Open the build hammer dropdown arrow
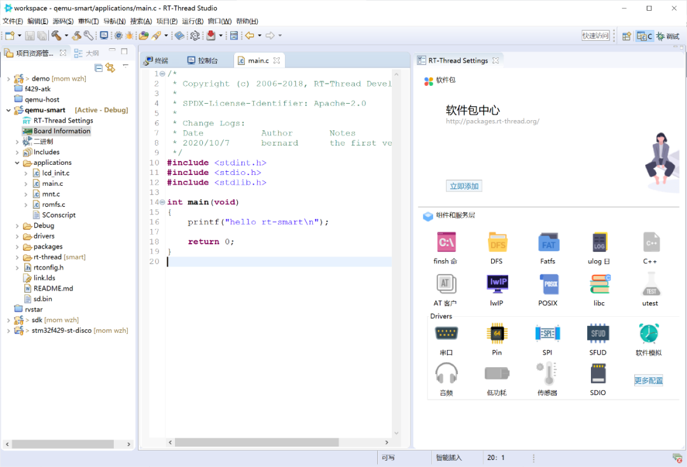Image resolution: width=687 pixels, height=467 pixels. coord(67,36)
